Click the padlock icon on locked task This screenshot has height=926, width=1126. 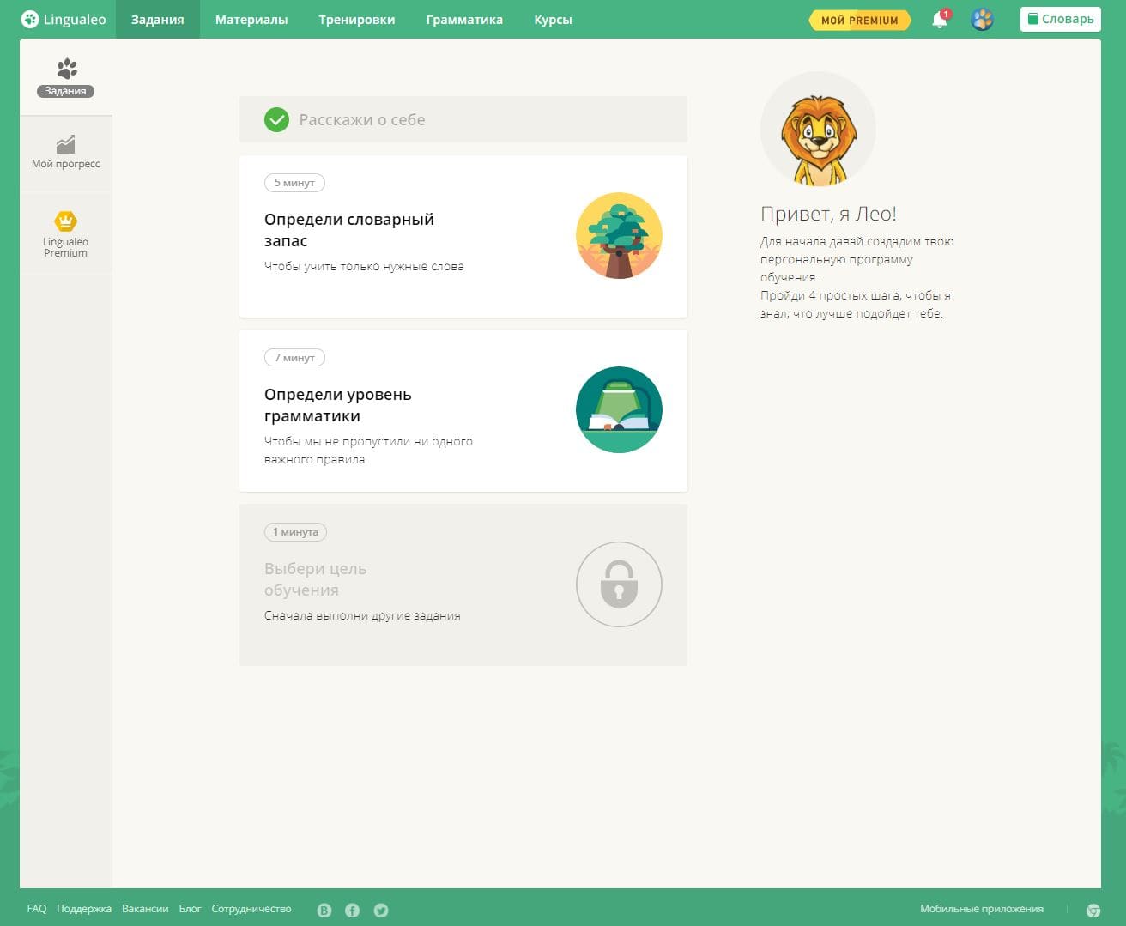pos(619,584)
